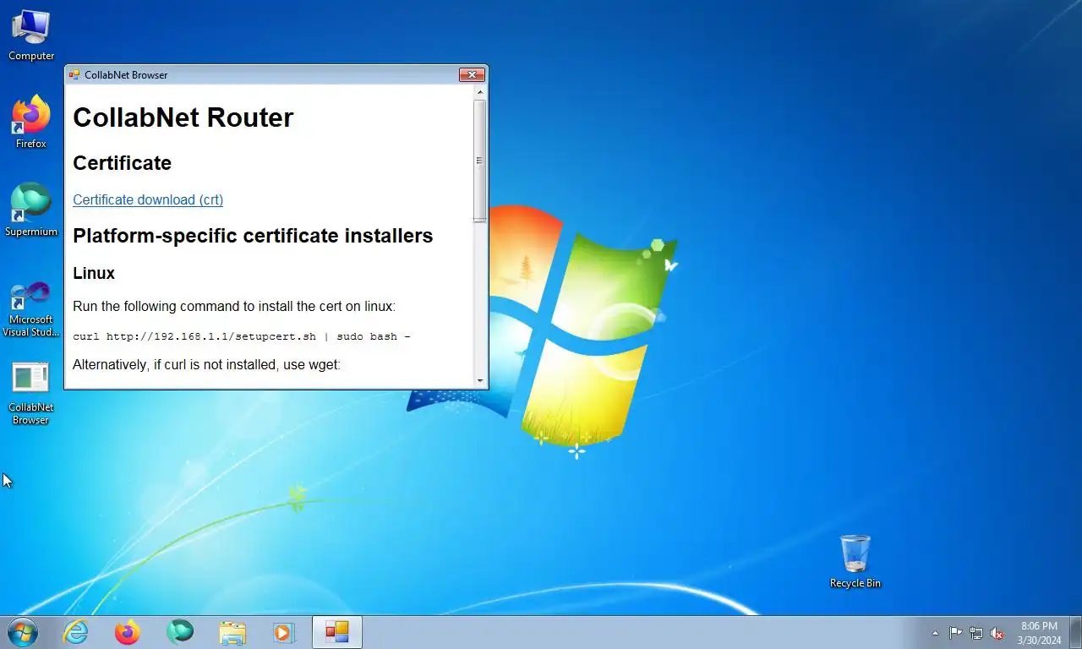This screenshot has width=1082, height=649.
Task: Click the Certificate heading
Action: coord(122,163)
